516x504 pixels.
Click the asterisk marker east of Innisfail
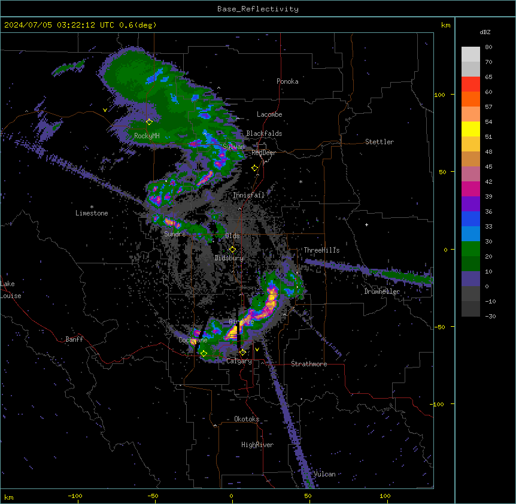(301, 181)
